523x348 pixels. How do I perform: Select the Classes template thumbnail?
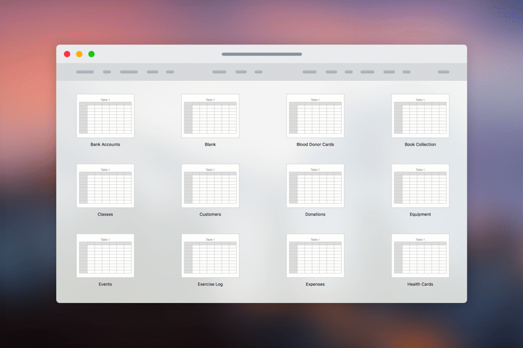[105, 185]
